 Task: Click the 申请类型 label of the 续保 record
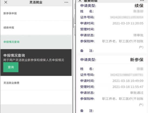[88, 6]
